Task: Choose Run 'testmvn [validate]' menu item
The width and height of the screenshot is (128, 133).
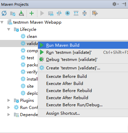Action: coord(83,52)
